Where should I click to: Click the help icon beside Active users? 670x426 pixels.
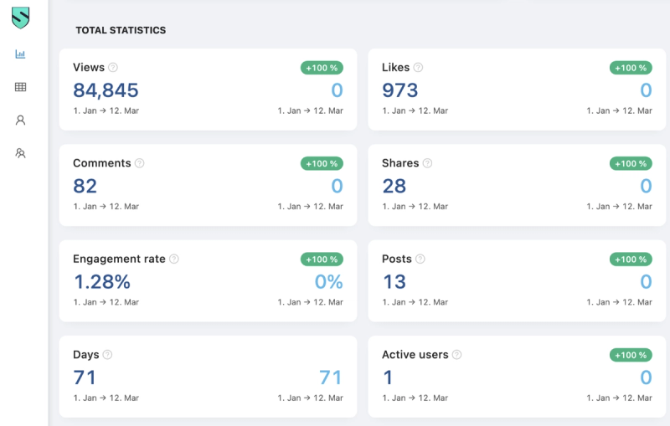[456, 355]
